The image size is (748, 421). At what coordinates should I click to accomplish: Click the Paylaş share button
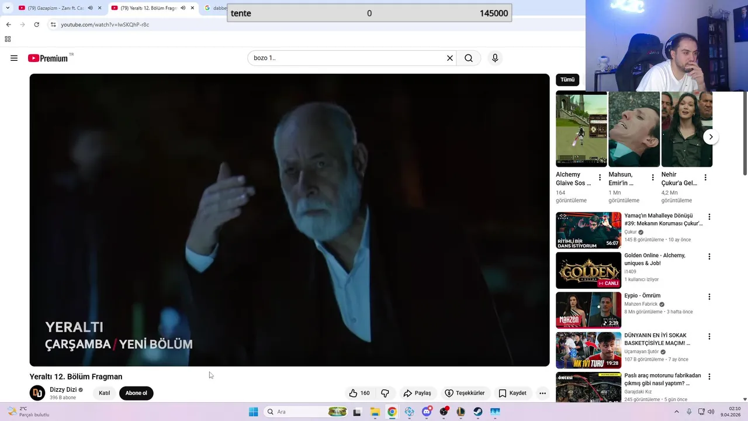click(417, 393)
